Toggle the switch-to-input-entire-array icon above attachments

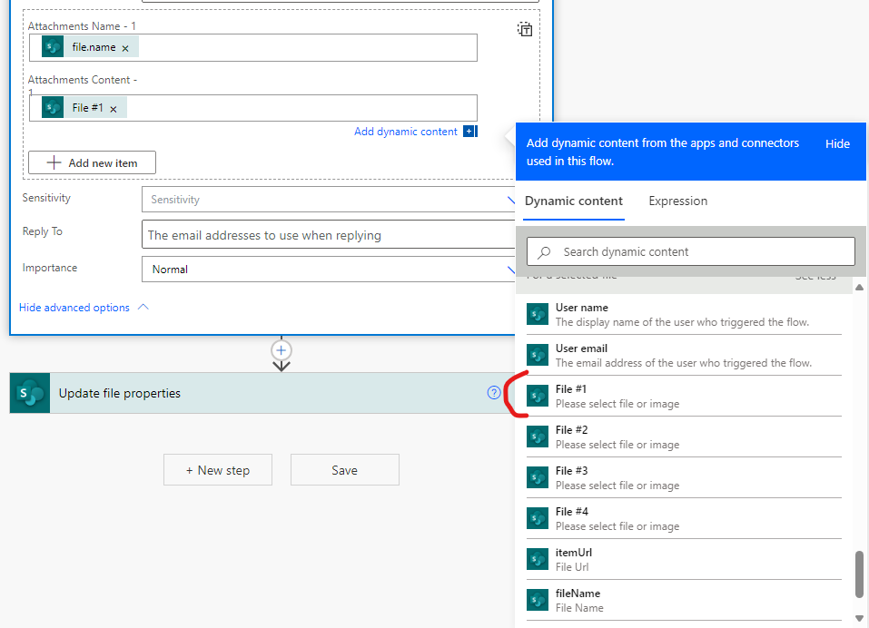coord(524,28)
